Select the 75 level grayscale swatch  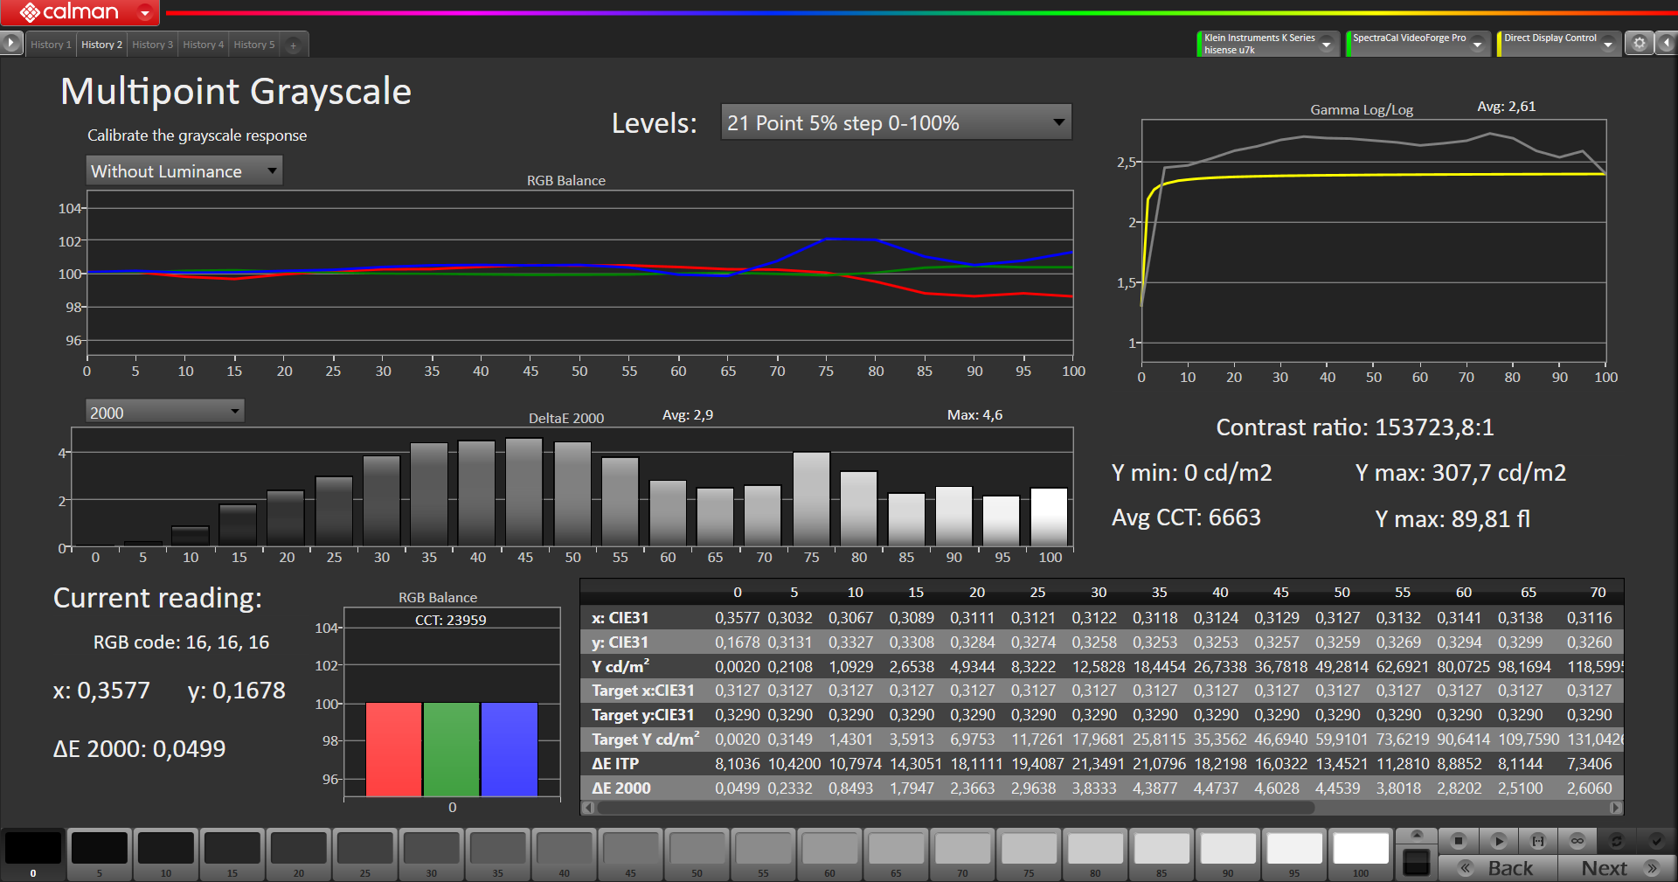(1030, 852)
